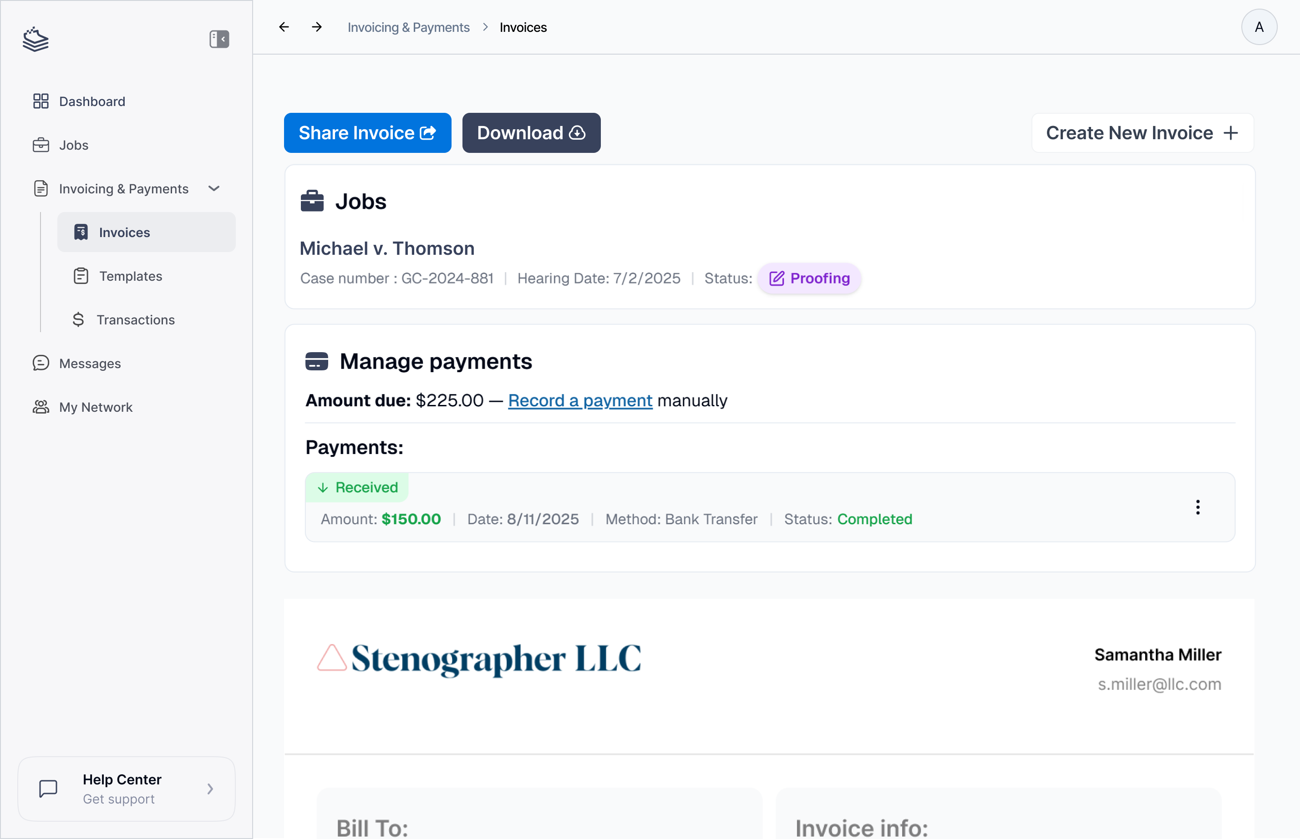Click the Download button
This screenshot has height=839, width=1300.
(531, 132)
